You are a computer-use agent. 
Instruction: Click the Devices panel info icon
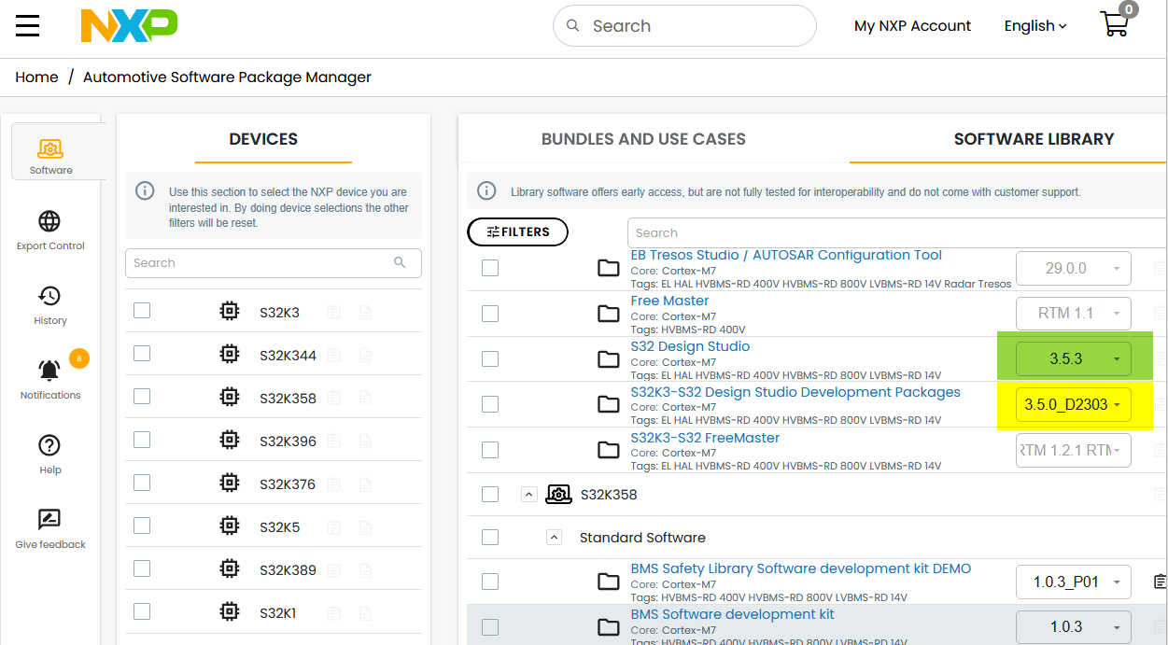[145, 190]
